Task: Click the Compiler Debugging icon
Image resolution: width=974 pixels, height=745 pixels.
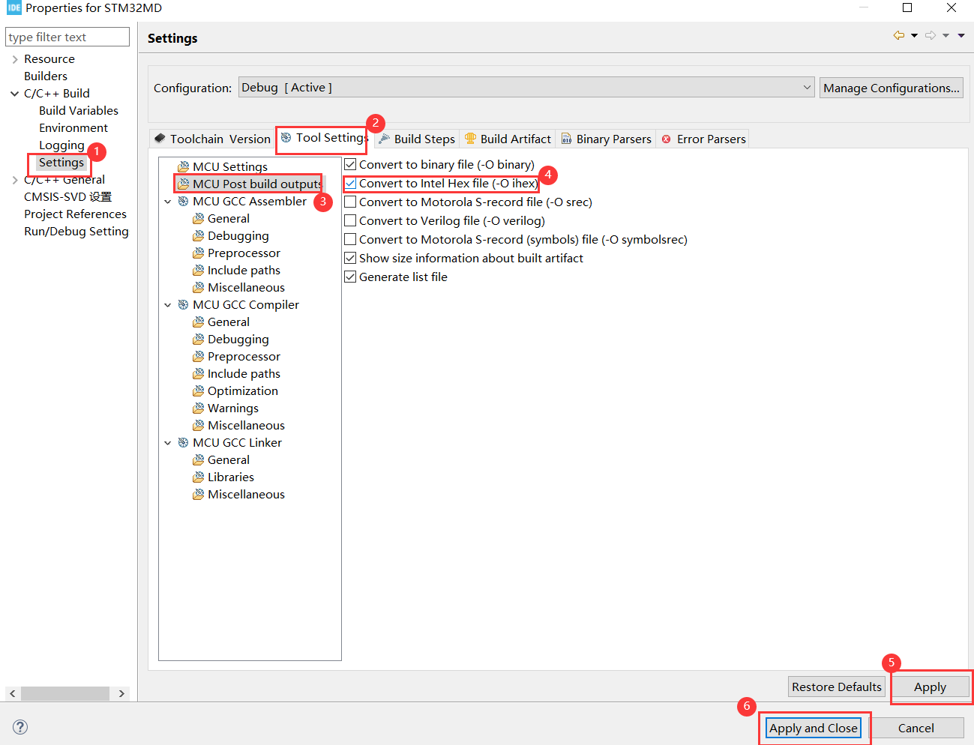Action: [198, 339]
